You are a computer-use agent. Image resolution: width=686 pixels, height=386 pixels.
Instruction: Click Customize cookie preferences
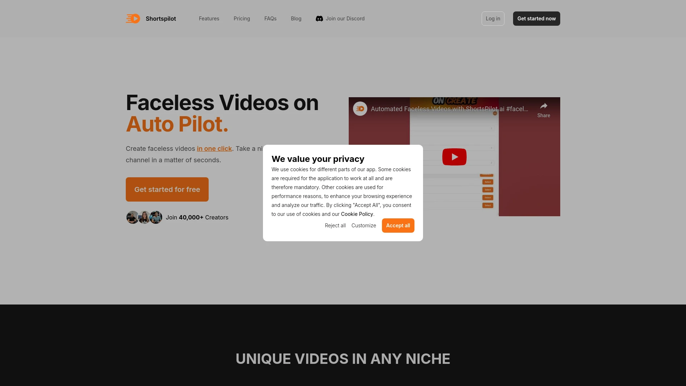pyautogui.click(x=364, y=225)
